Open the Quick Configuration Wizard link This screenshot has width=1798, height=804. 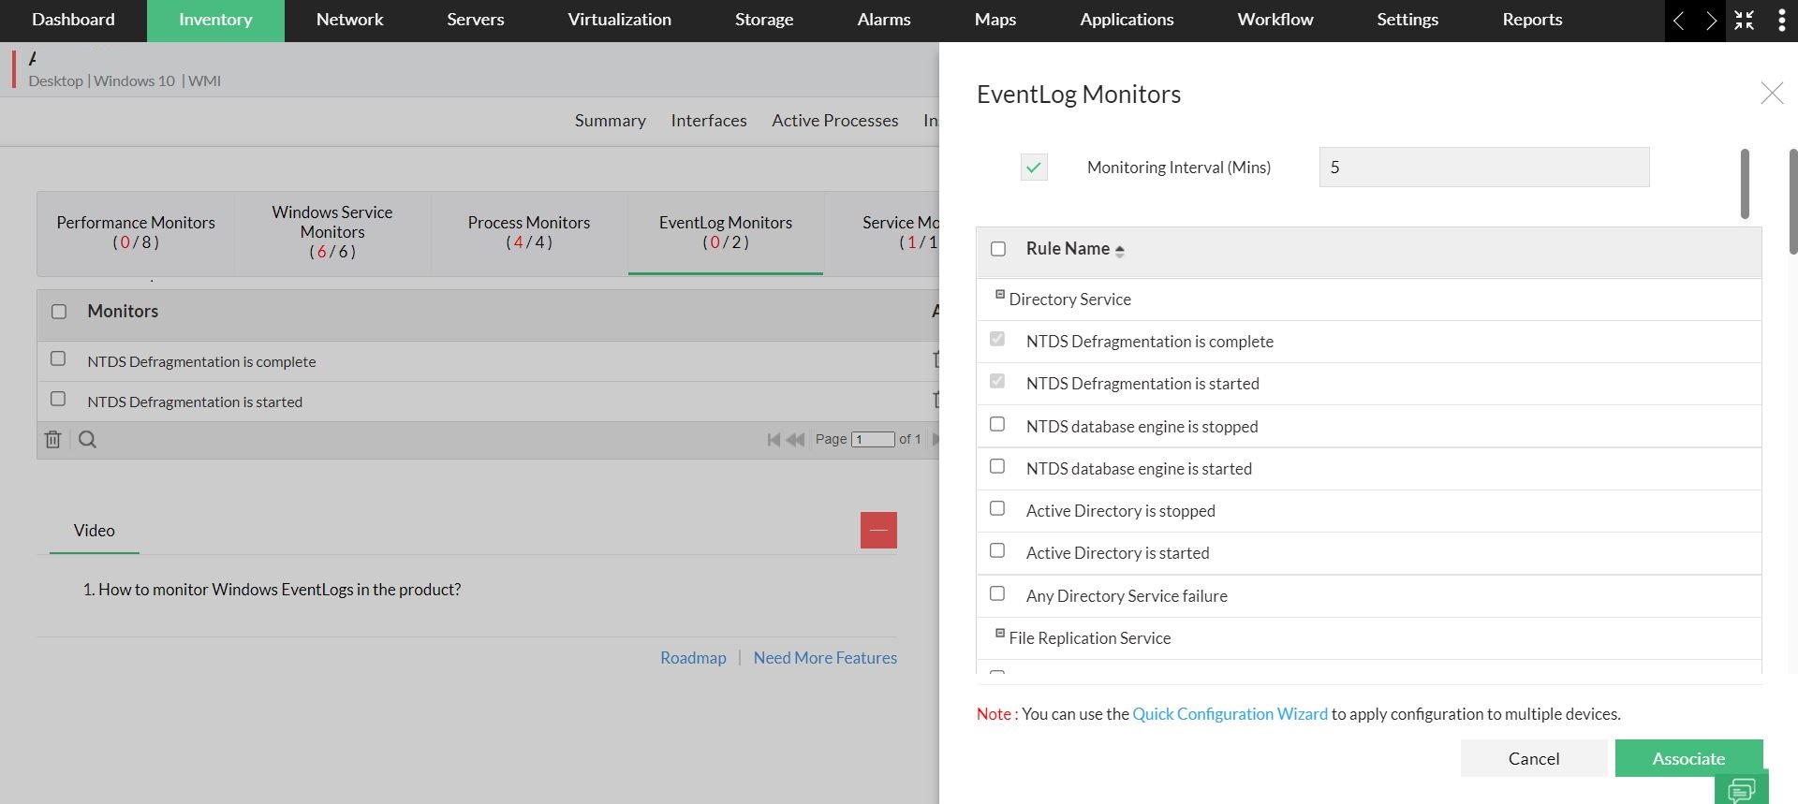point(1230,714)
